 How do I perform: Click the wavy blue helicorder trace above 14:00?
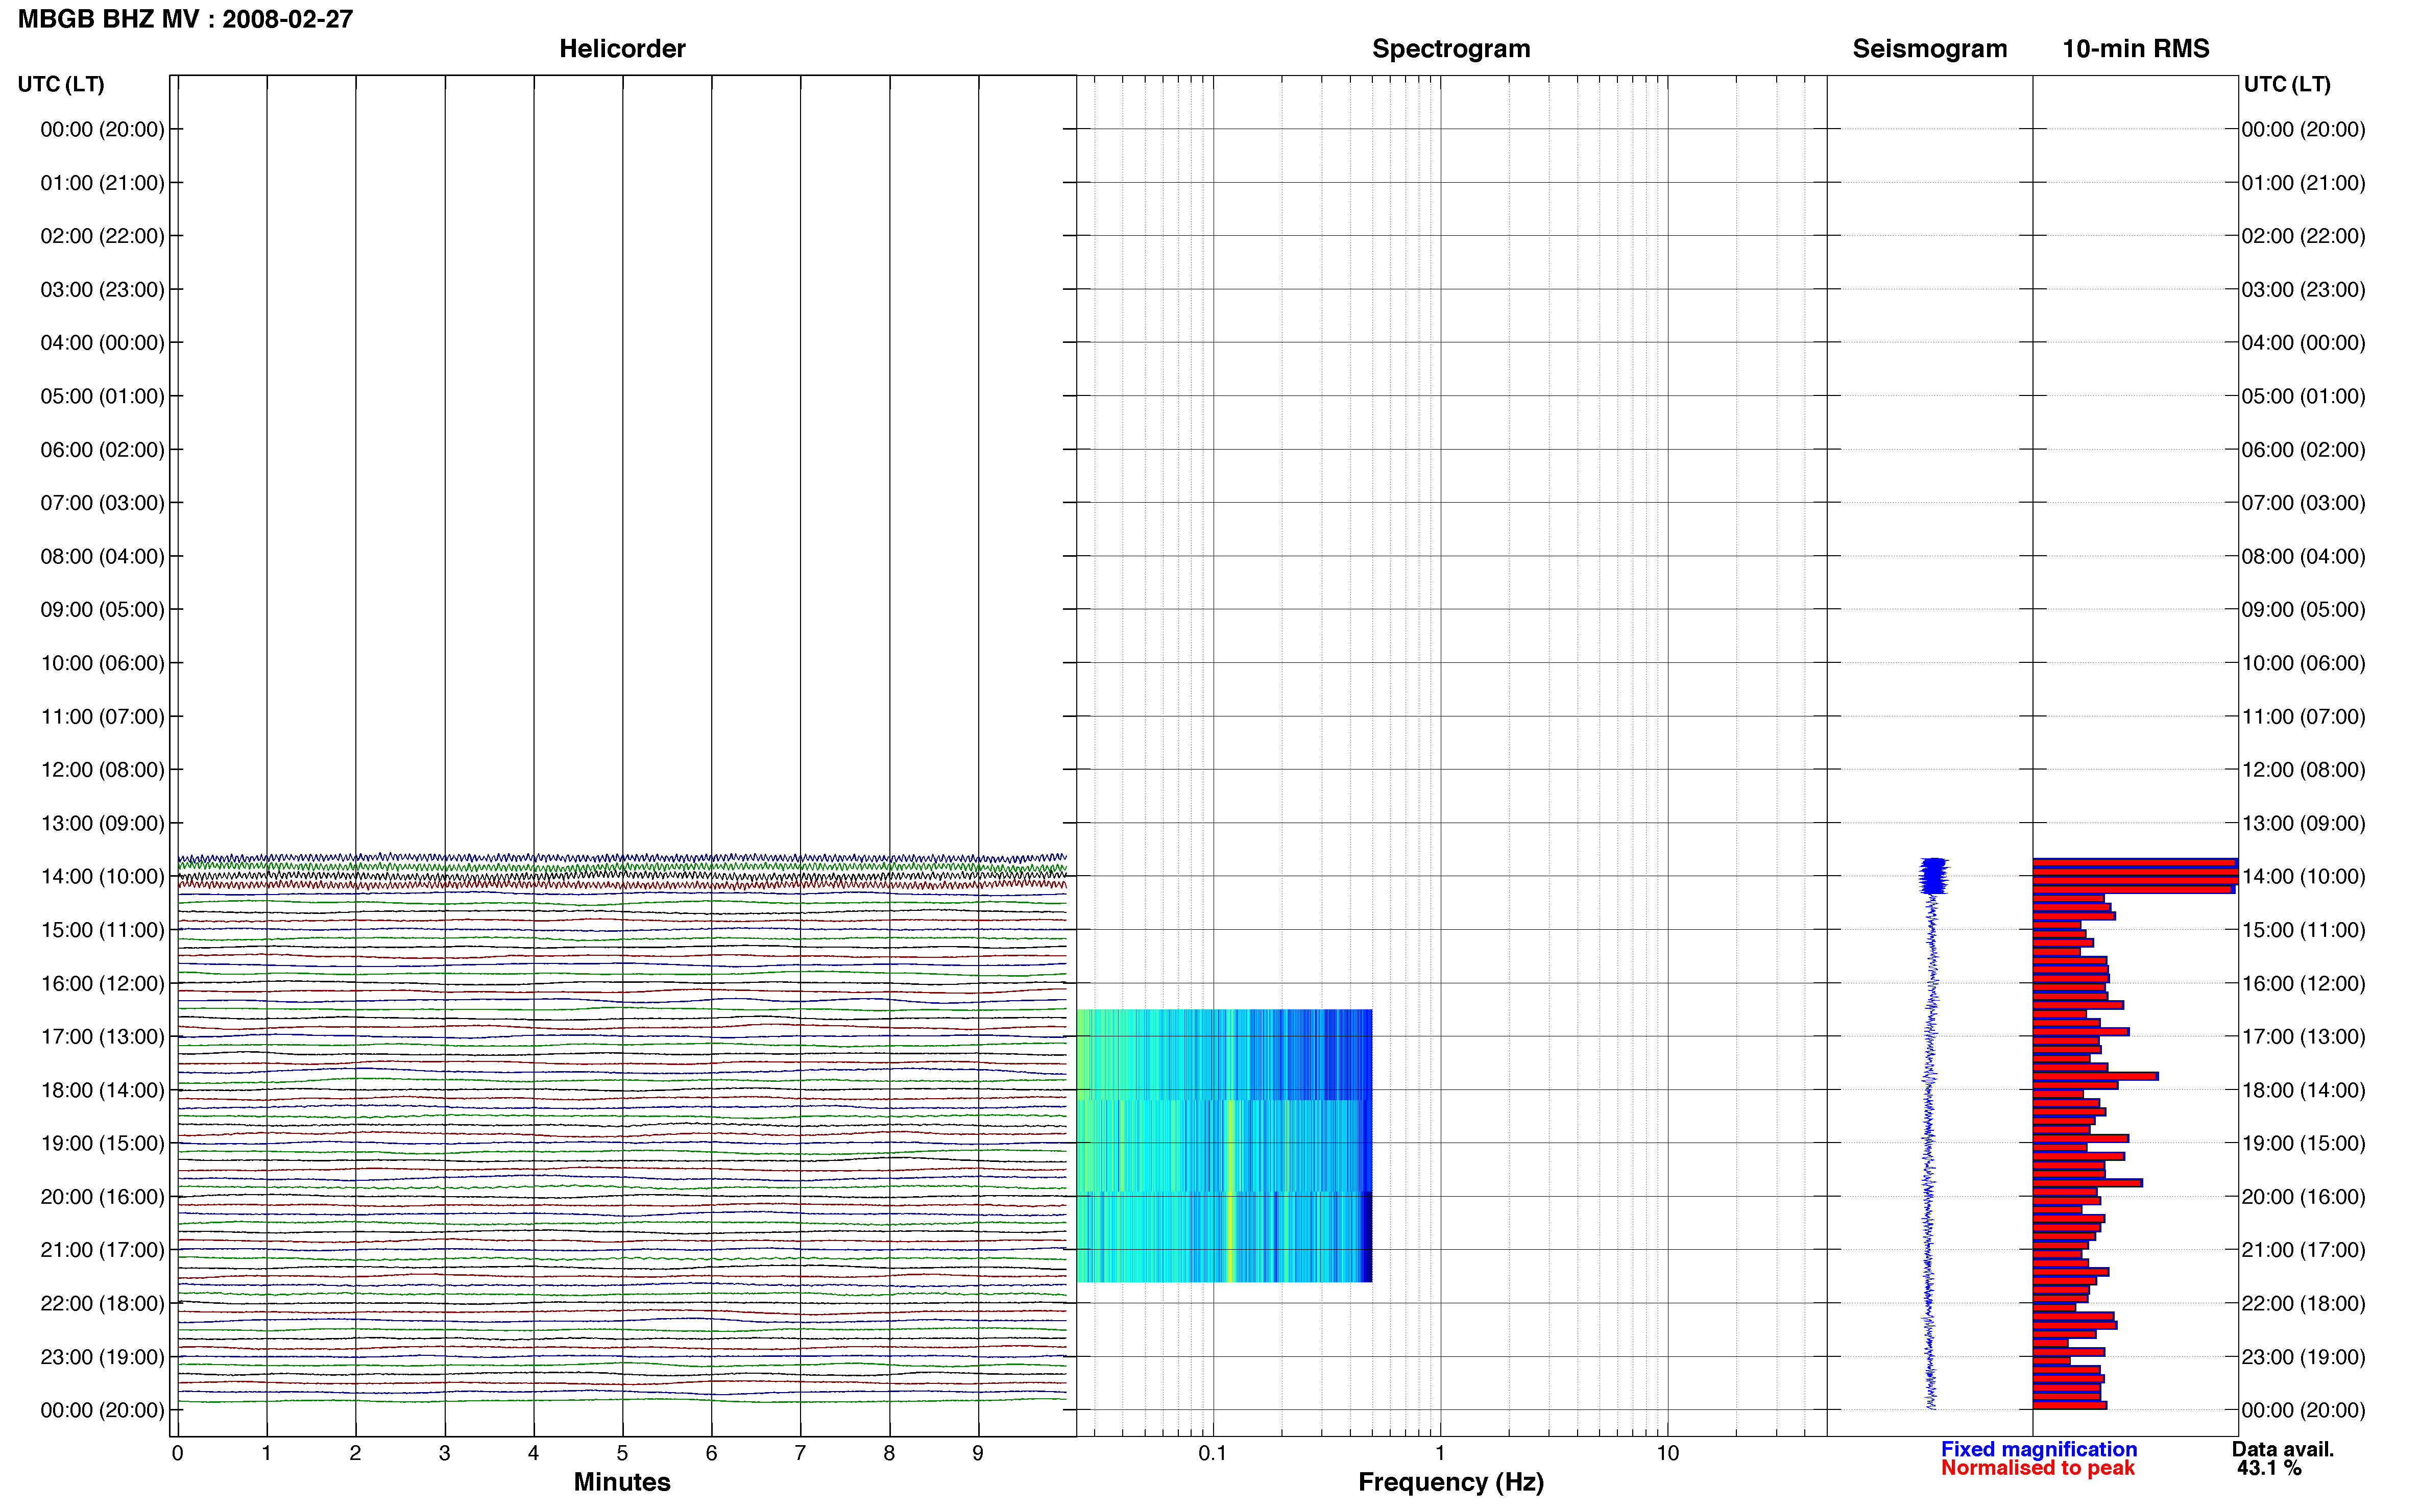click(x=621, y=858)
